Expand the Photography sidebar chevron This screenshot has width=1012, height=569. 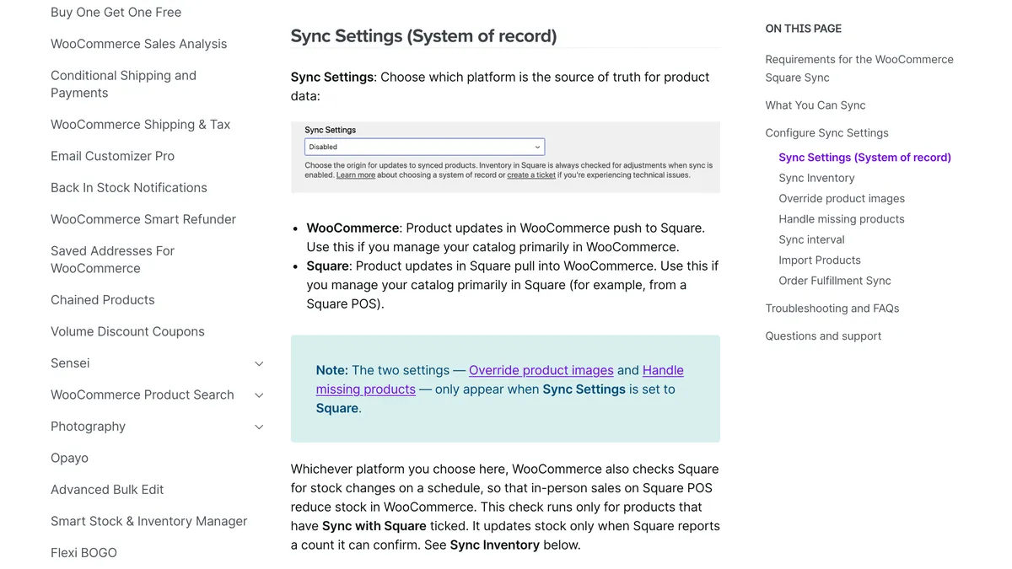click(259, 427)
